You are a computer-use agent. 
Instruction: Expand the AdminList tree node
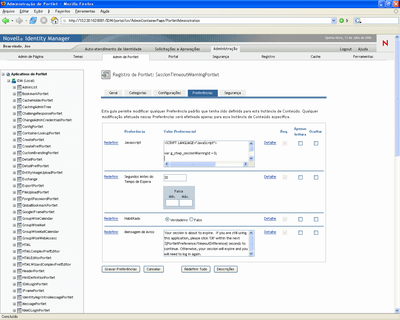(14, 87)
